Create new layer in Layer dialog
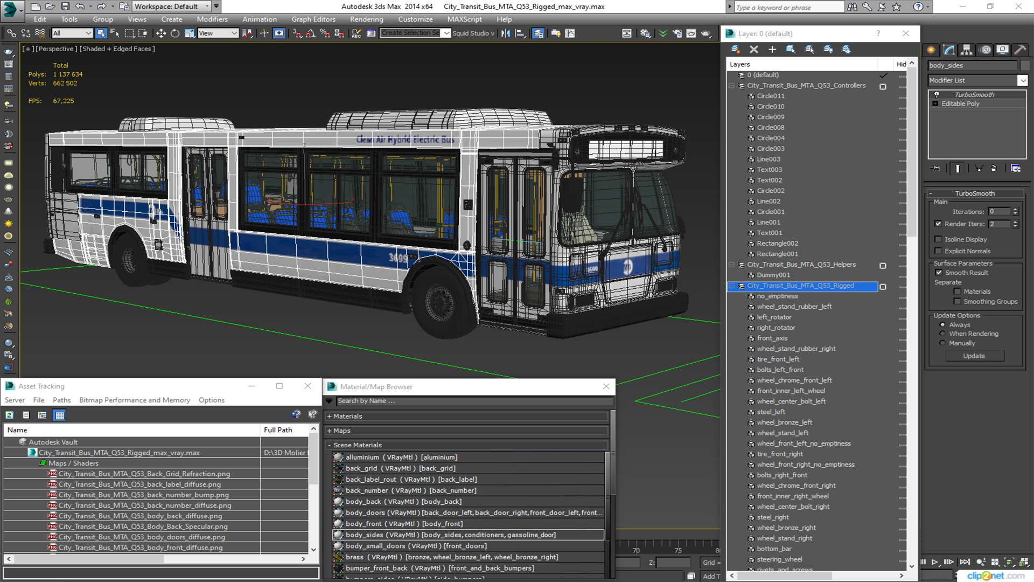 [735, 49]
